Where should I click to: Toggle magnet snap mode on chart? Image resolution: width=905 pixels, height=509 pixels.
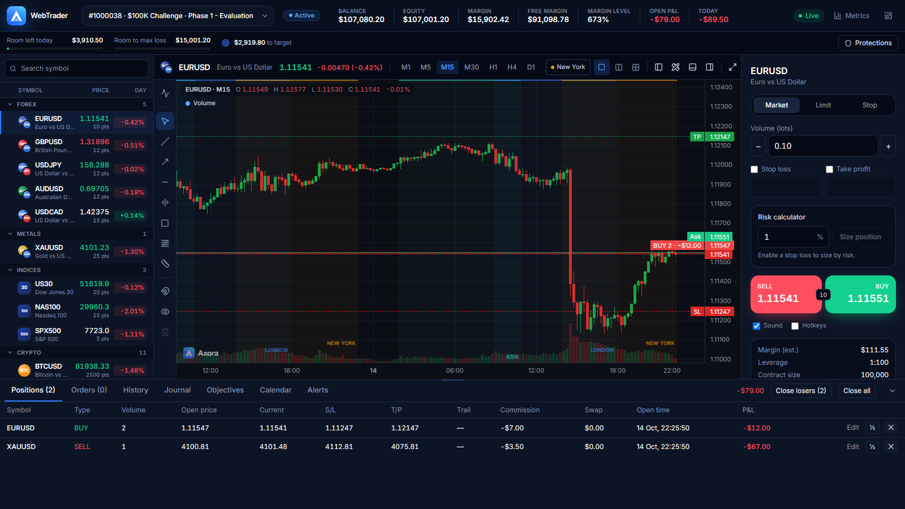click(x=165, y=291)
